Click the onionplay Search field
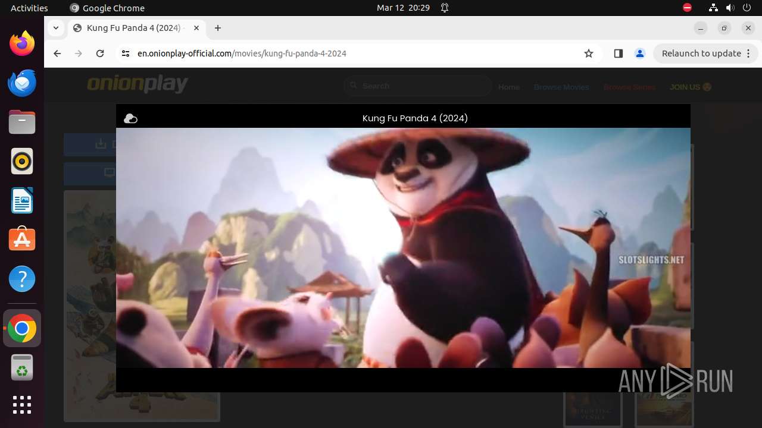 [418, 86]
